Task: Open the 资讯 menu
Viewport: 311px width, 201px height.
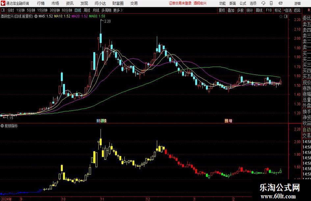Action: coord(70,3)
